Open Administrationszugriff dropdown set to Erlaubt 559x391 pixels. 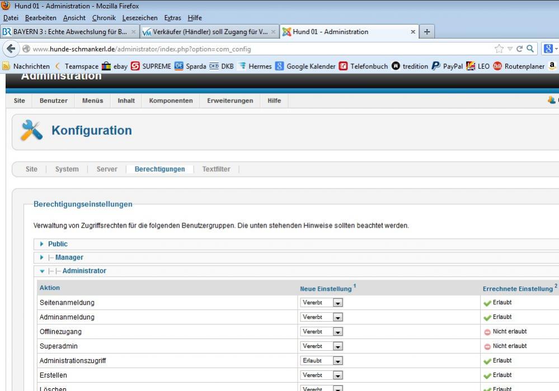pyautogui.click(x=322, y=361)
